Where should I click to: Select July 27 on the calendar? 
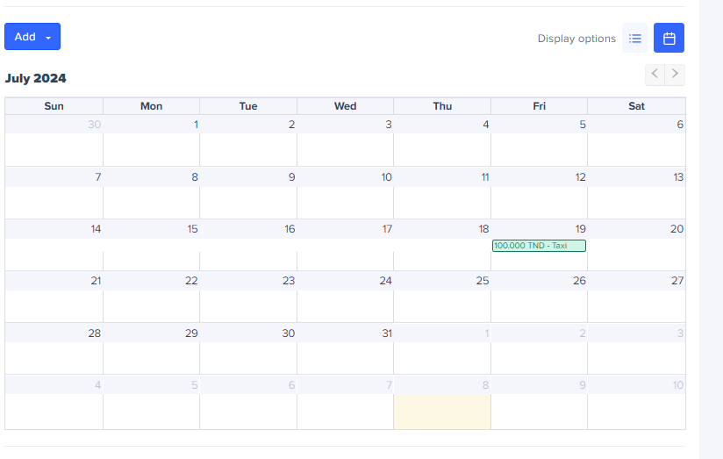(676, 281)
